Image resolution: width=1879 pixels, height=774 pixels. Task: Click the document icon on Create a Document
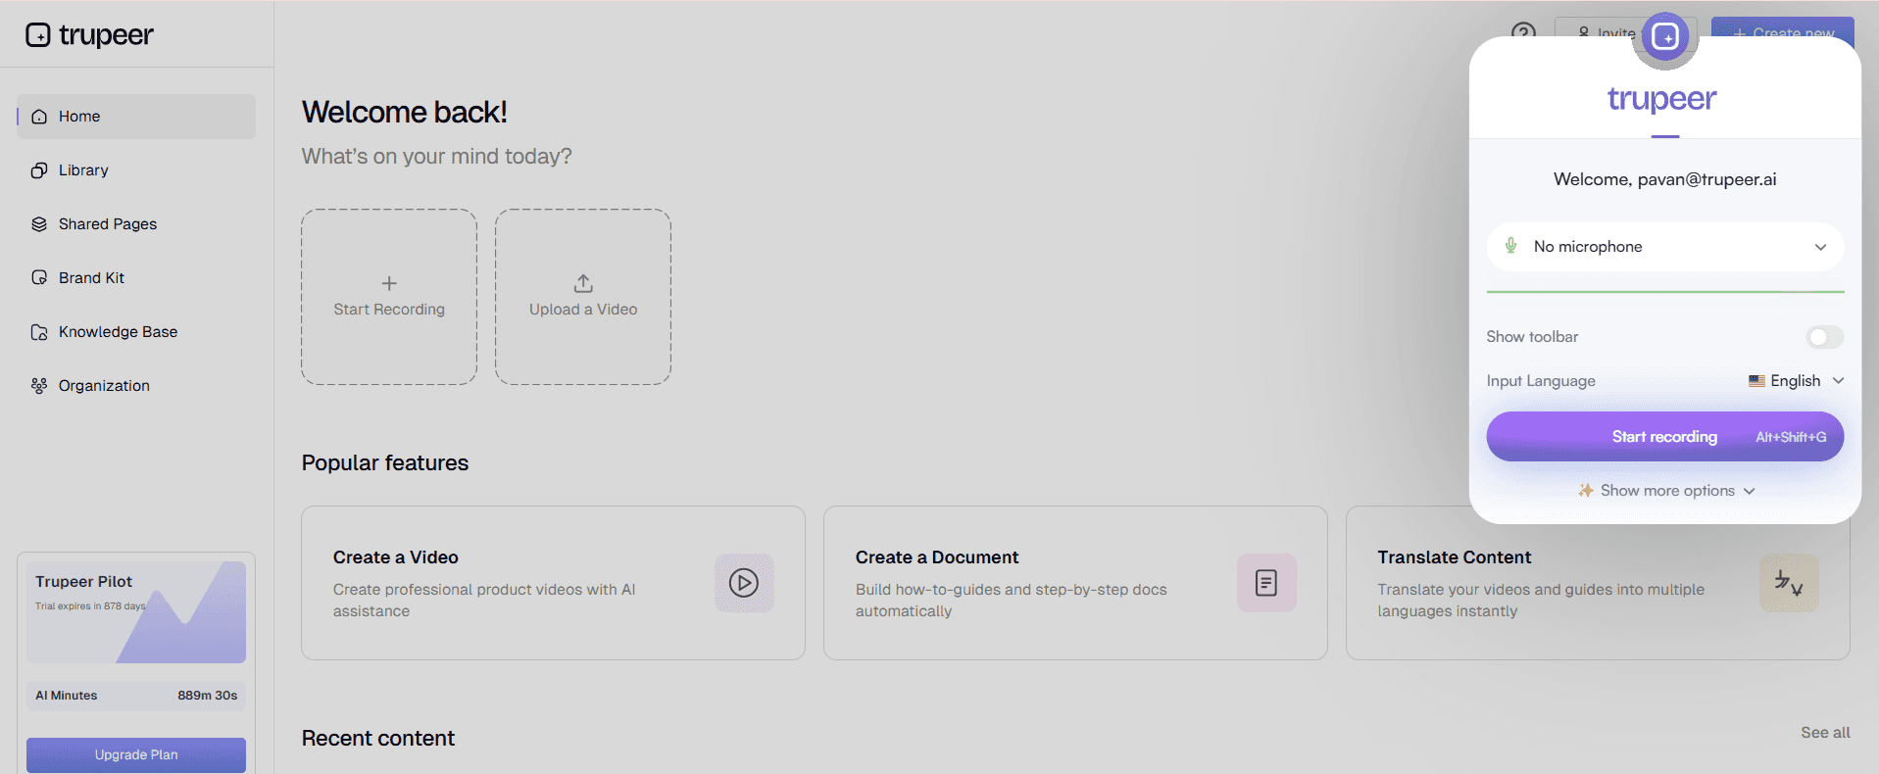(1266, 583)
